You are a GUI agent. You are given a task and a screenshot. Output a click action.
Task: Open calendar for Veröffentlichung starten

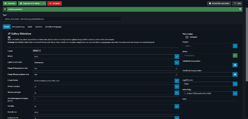point(235,65)
